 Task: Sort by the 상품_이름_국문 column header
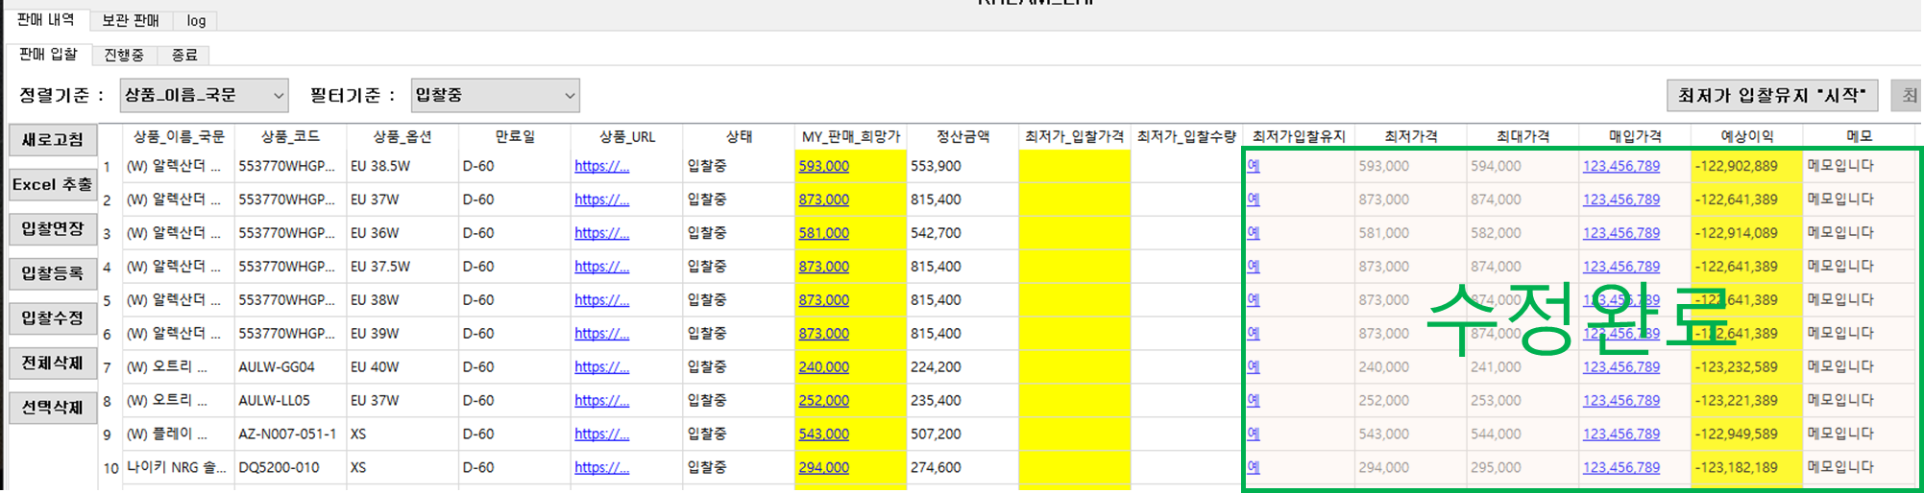point(179,136)
